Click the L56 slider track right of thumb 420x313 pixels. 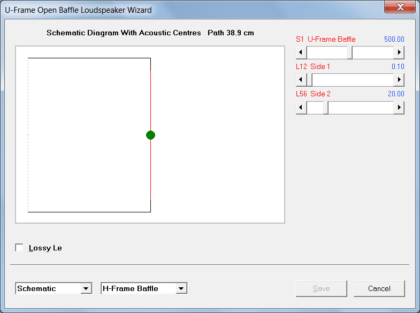(361, 108)
